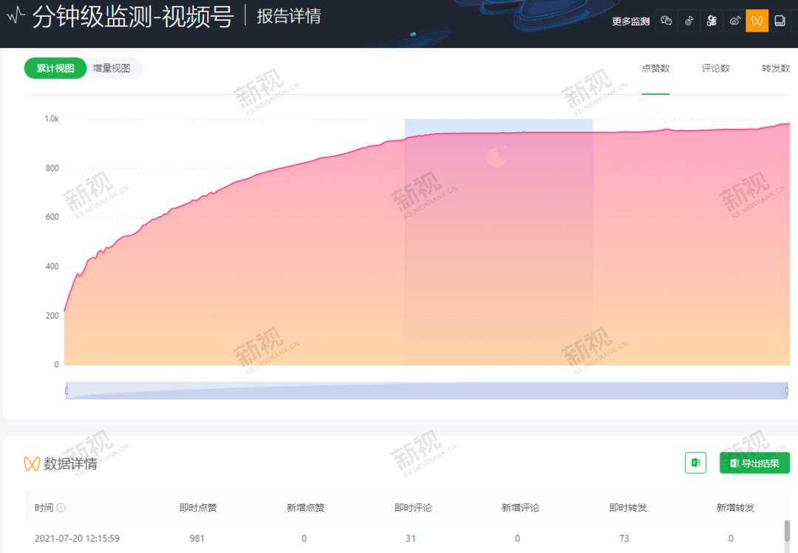Click the highlighted 视频号 platform icon
Screen dimensions: 798x553
click(x=757, y=21)
